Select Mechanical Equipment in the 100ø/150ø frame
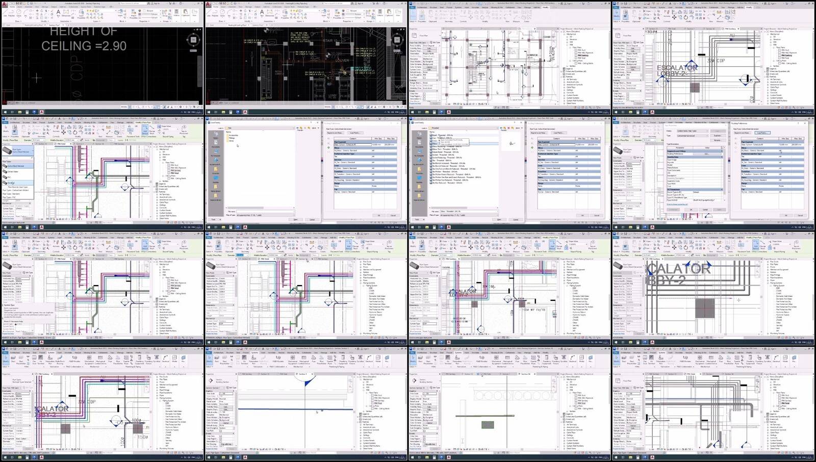The height and width of the screenshot is (462, 816). pyautogui.click(x=89, y=360)
